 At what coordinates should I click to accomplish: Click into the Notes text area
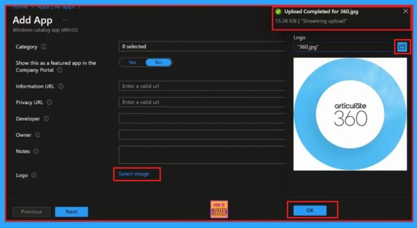point(202,155)
